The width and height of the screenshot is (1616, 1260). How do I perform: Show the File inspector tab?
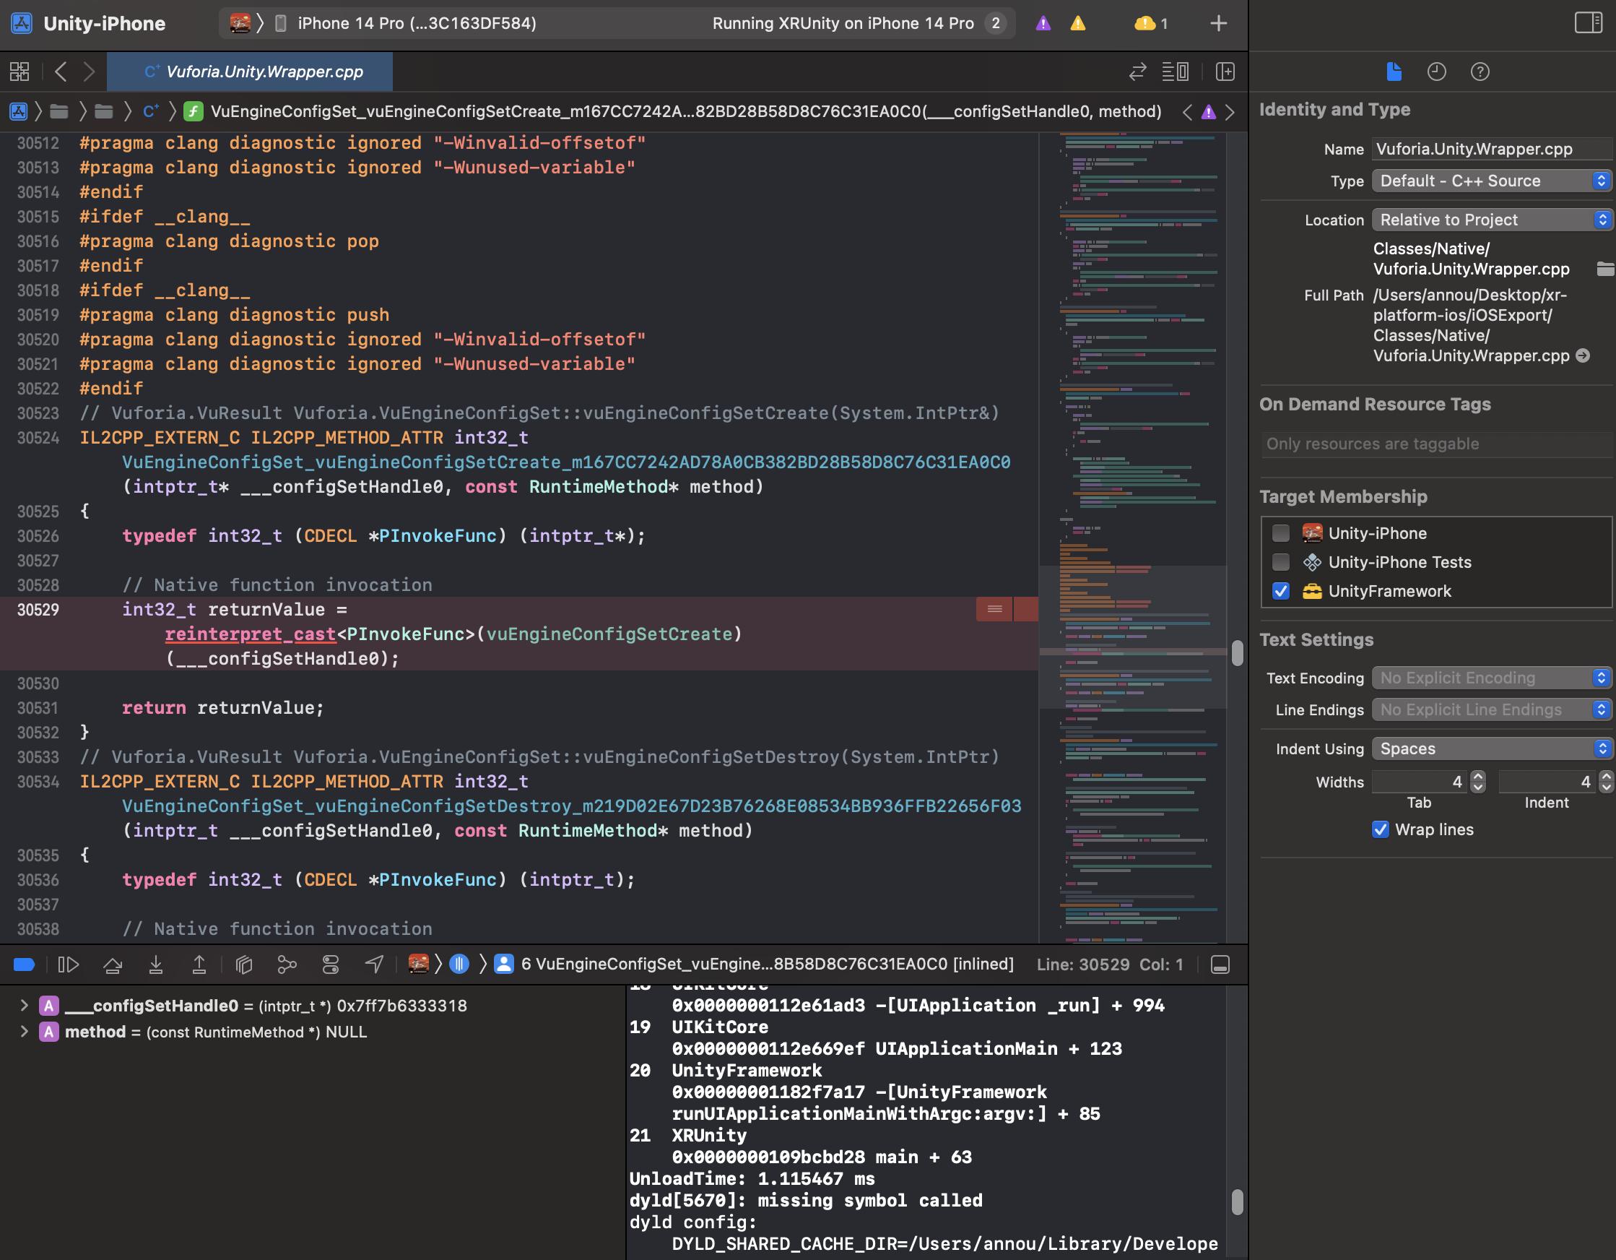(1394, 72)
